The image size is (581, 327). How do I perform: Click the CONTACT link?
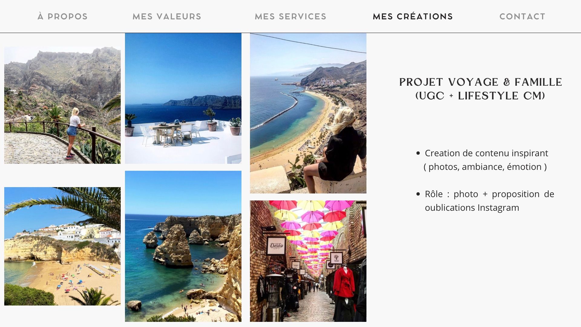(522, 17)
